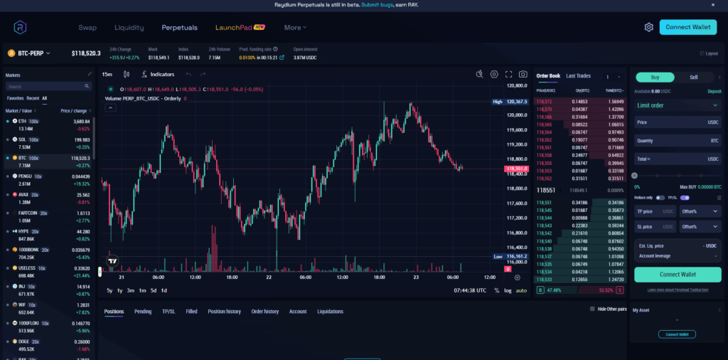Switch to Last Trades tab

pyautogui.click(x=578, y=75)
